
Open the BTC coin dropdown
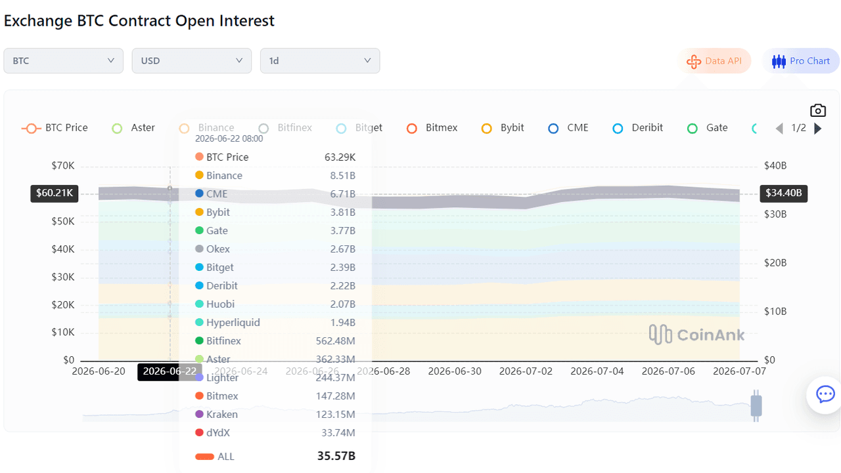(x=63, y=60)
